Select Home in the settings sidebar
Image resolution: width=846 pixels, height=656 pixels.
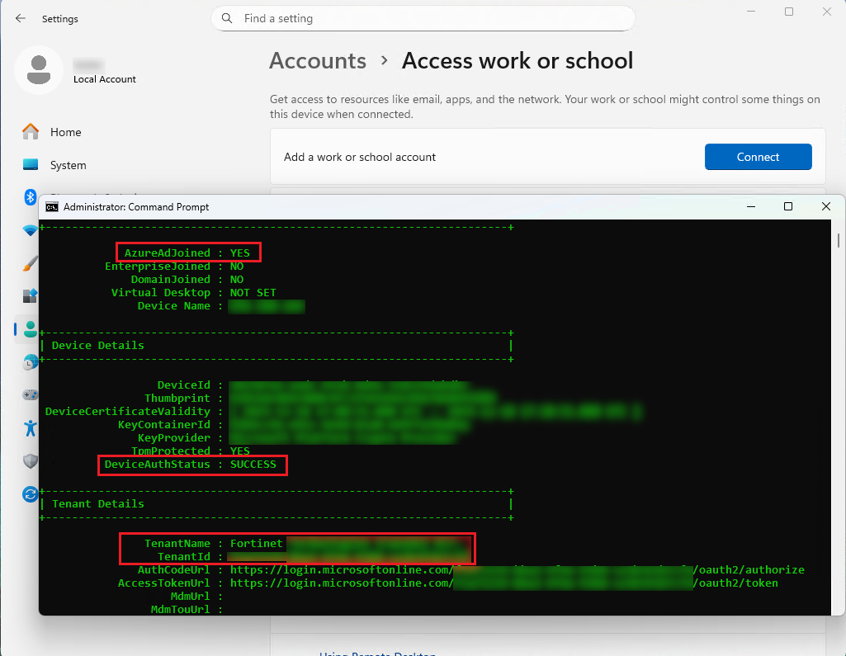tap(66, 132)
